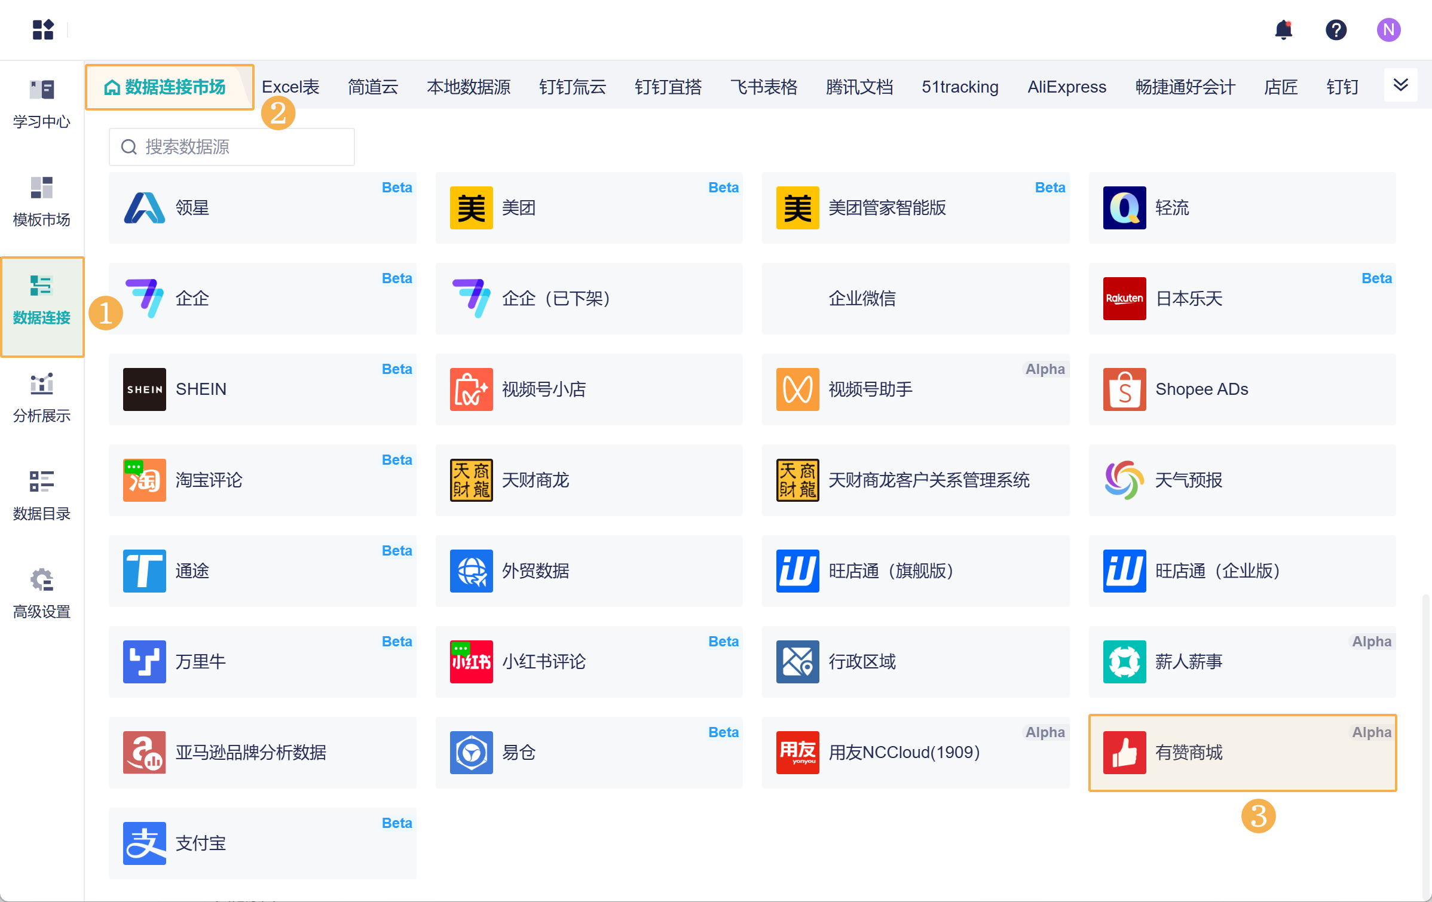Open the notification bell
The height and width of the screenshot is (902, 1432).
pos(1283,30)
